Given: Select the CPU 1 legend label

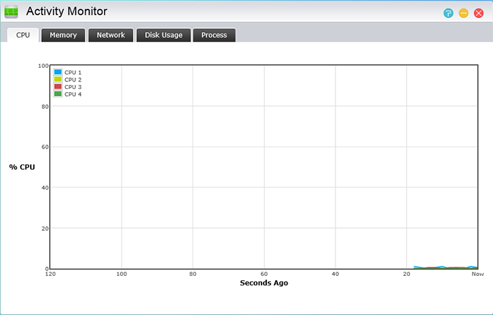Looking at the screenshot, I should pos(73,72).
